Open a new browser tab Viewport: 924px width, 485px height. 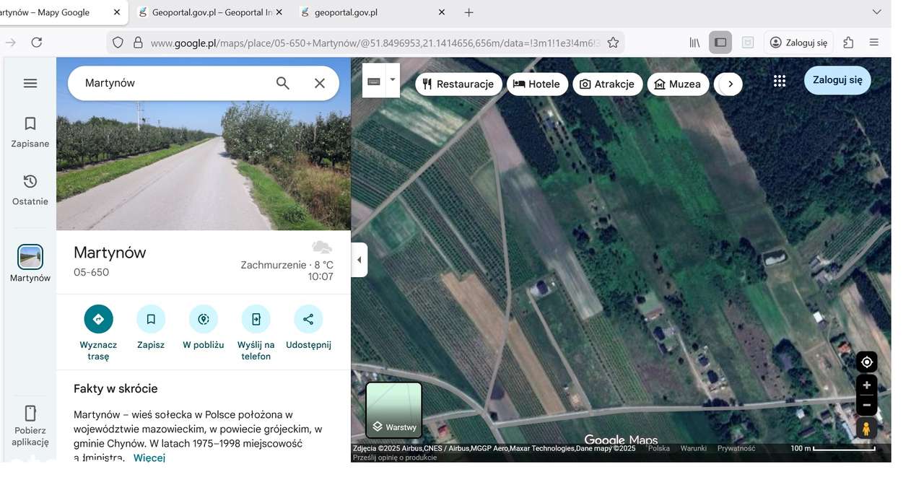tap(469, 12)
